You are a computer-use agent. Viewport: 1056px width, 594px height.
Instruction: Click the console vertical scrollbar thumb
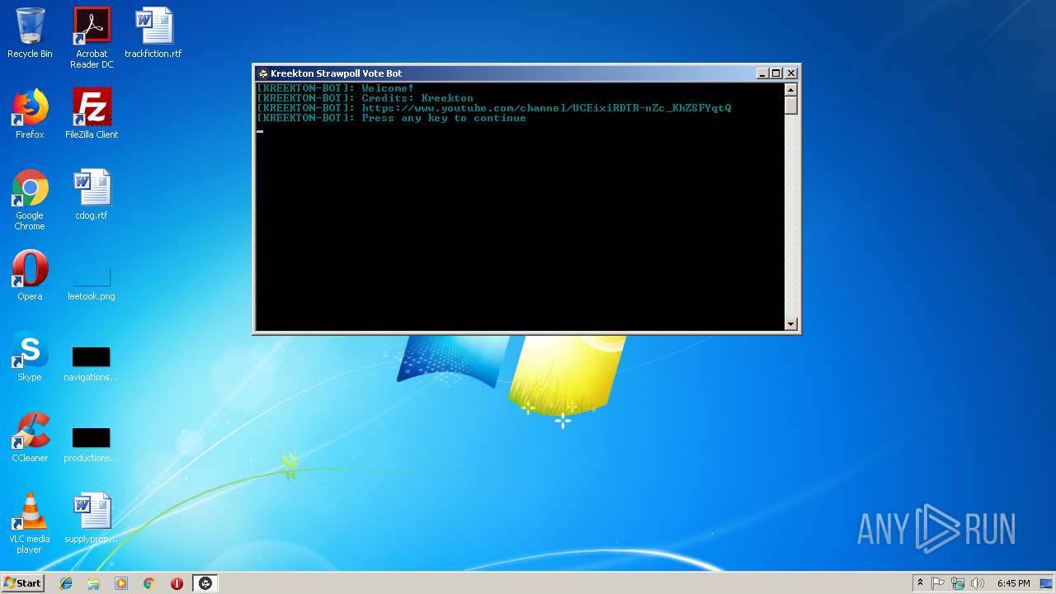(791, 106)
